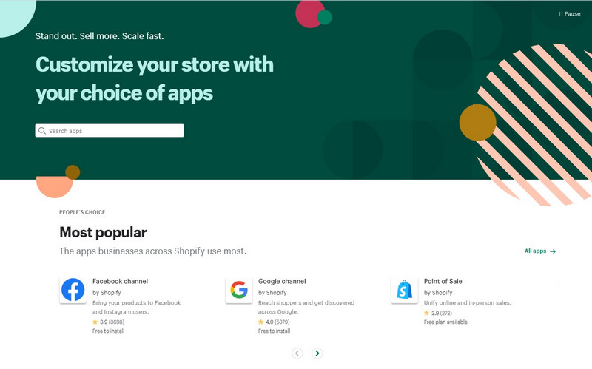The image size is (592, 369).
Task: Show next apps with right carousel arrow
Action: coord(317,353)
